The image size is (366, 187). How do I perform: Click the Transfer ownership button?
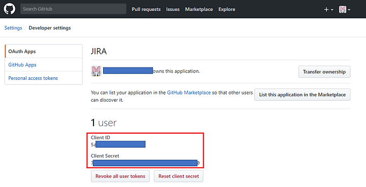coord(324,72)
